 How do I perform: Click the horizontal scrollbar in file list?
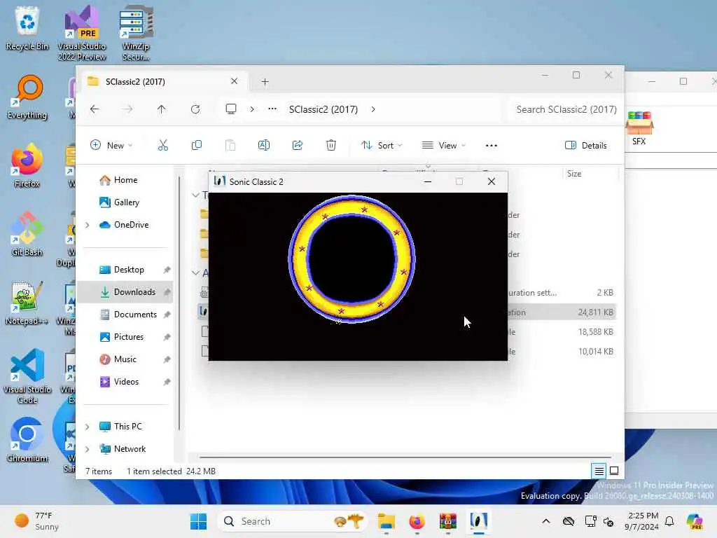(405, 457)
